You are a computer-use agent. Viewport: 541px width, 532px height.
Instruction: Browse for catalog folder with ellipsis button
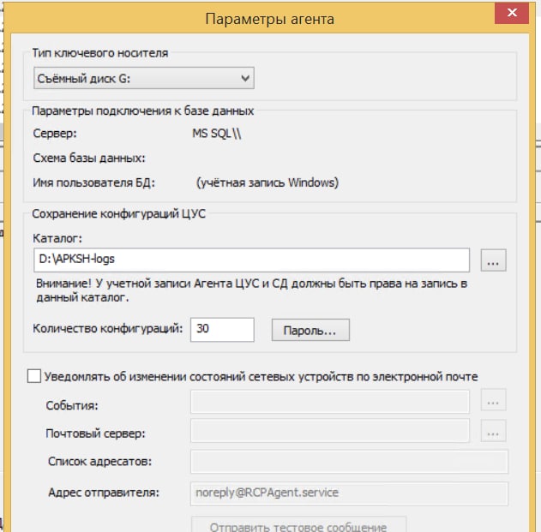pyautogui.click(x=493, y=260)
